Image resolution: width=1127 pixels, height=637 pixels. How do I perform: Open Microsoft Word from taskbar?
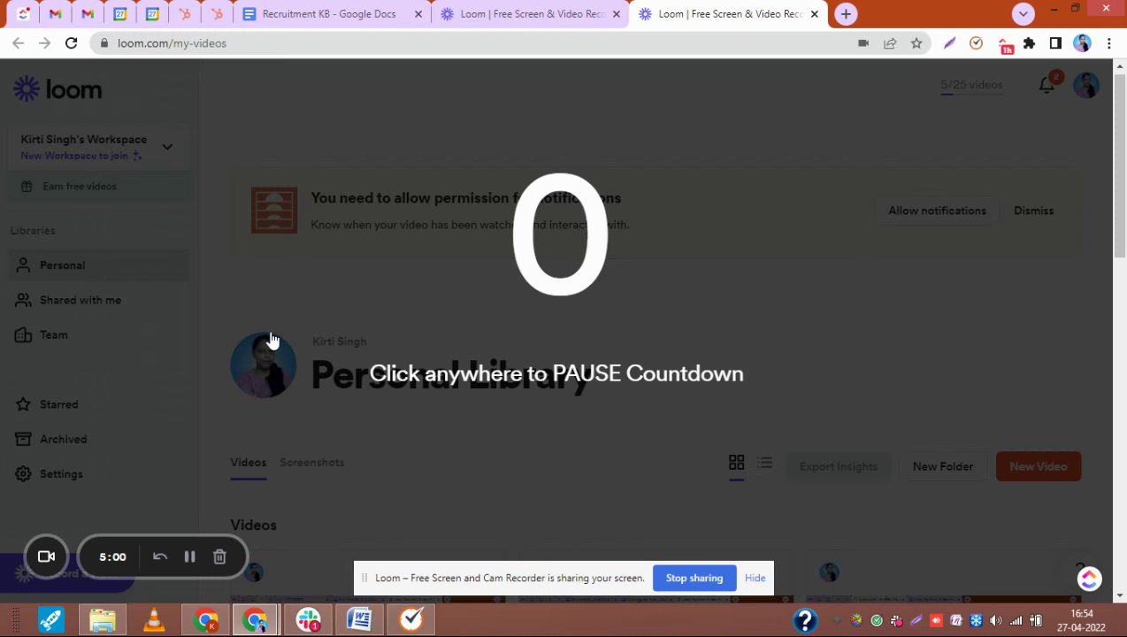(359, 620)
